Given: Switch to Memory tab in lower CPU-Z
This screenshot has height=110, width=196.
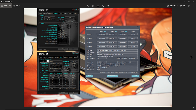Looking at the screenshot, I should [x=57, y=57].
